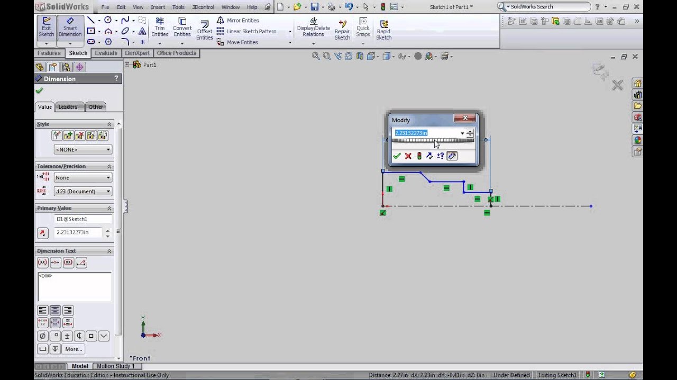This screenshot has width=677, height=380.
Task: Click Mirror Entities command
Action: click(238, 20)
